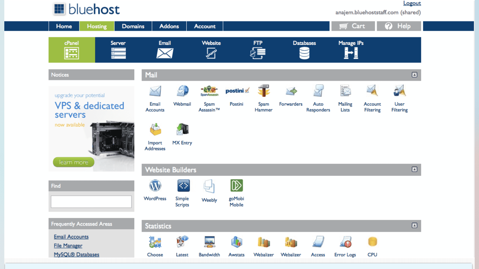Click learn more on VPS ad
The image size is (479, 269).
point(74,162)
